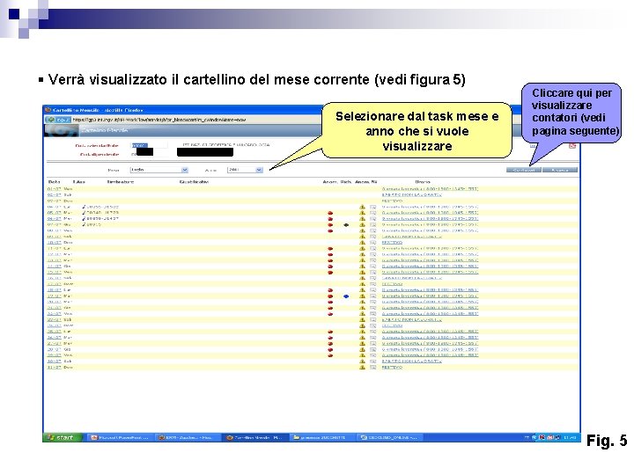
Task: Open the FESTIVO link in row 10-07
Action: (x=392, y=243)
